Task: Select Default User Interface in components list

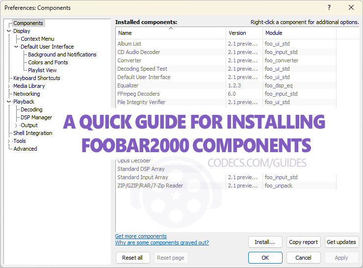Action: (226, 77)
